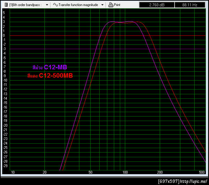The image size is (209, 185).
Task: Select the 88.11 Hz readout field
Action: pyautogui.click(x=190, y=5)
